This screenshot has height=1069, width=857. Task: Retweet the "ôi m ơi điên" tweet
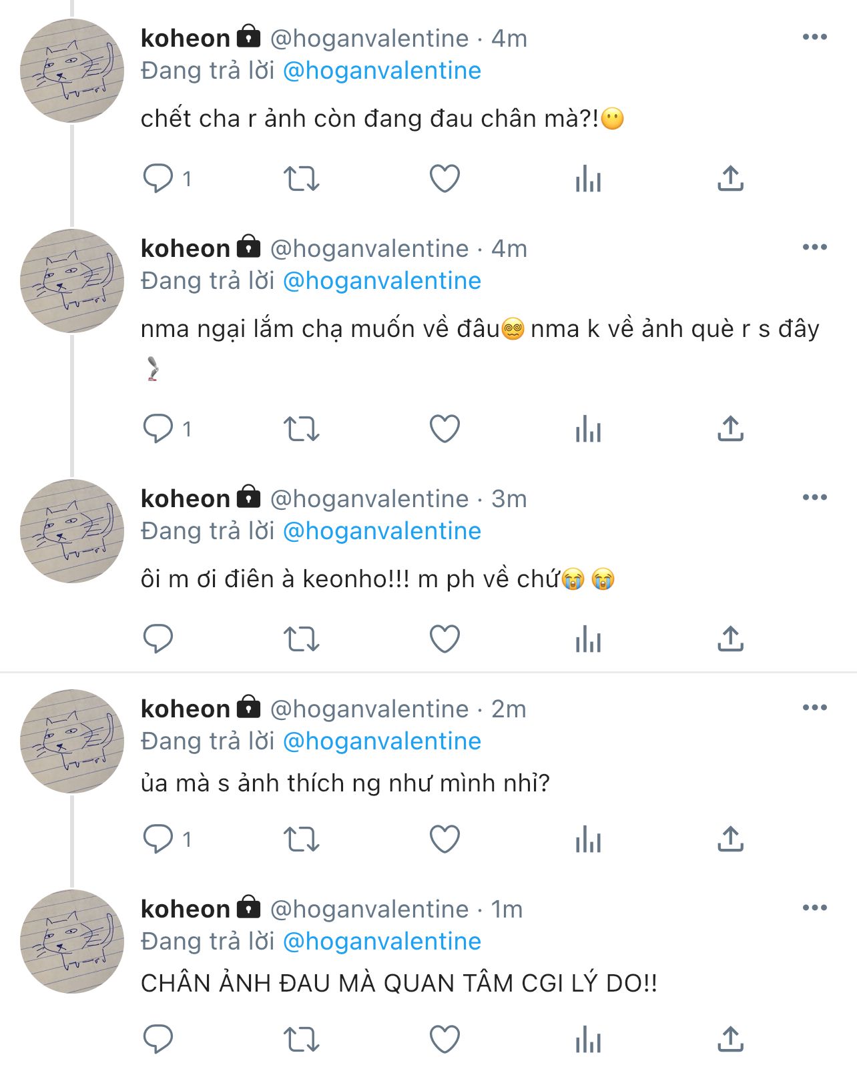[301, 639]
